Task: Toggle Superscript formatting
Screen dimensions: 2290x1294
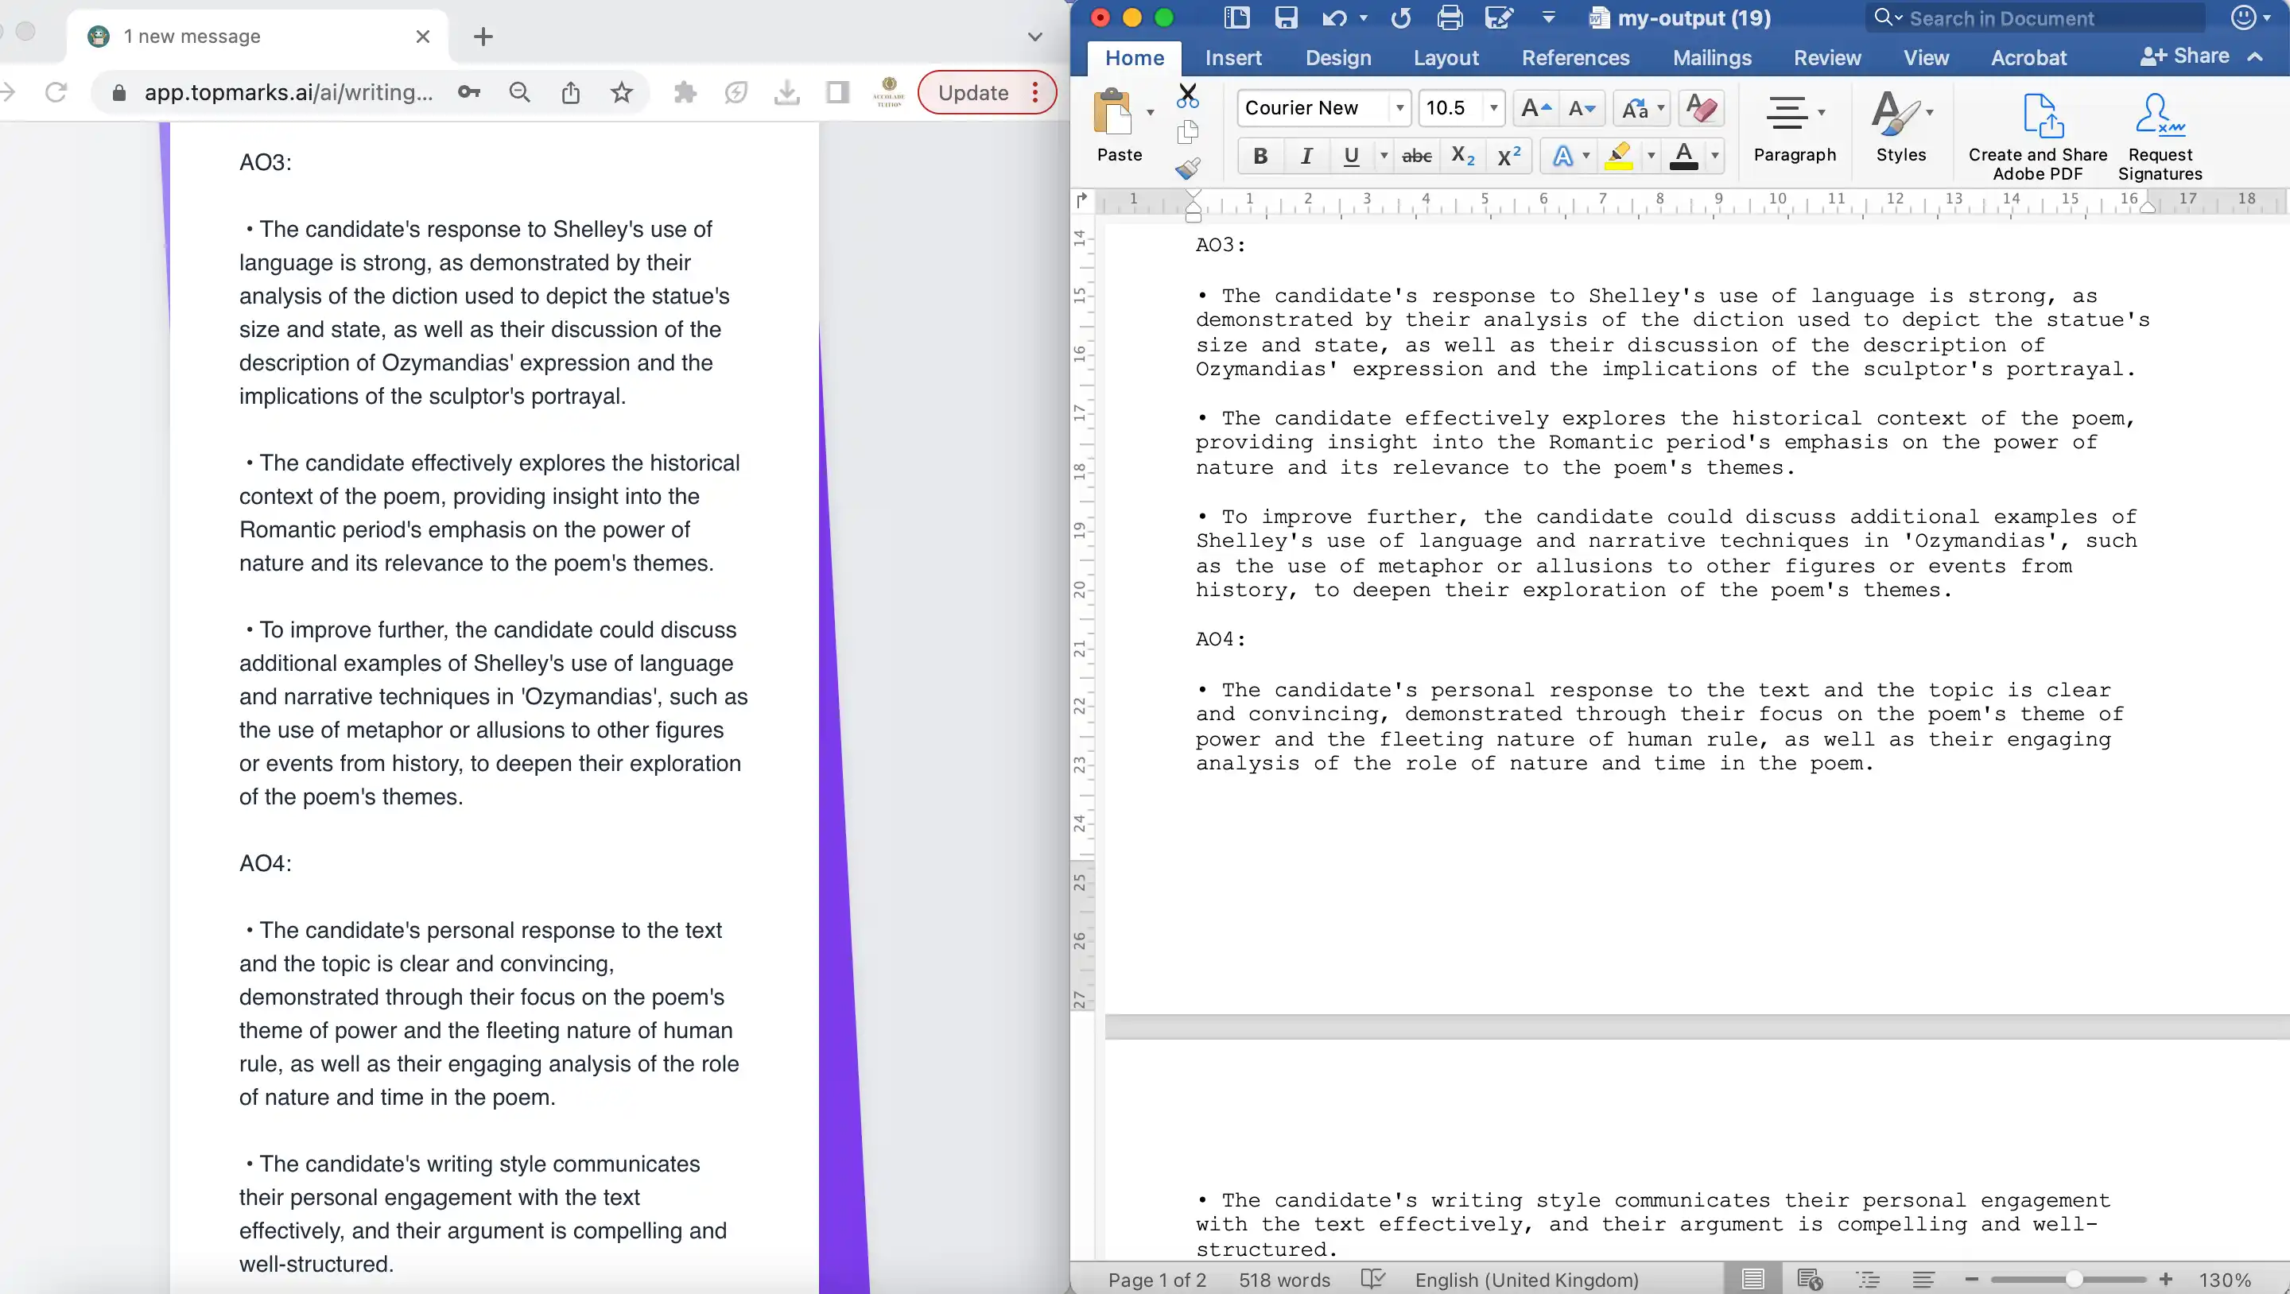Action: pos(1508,157)
